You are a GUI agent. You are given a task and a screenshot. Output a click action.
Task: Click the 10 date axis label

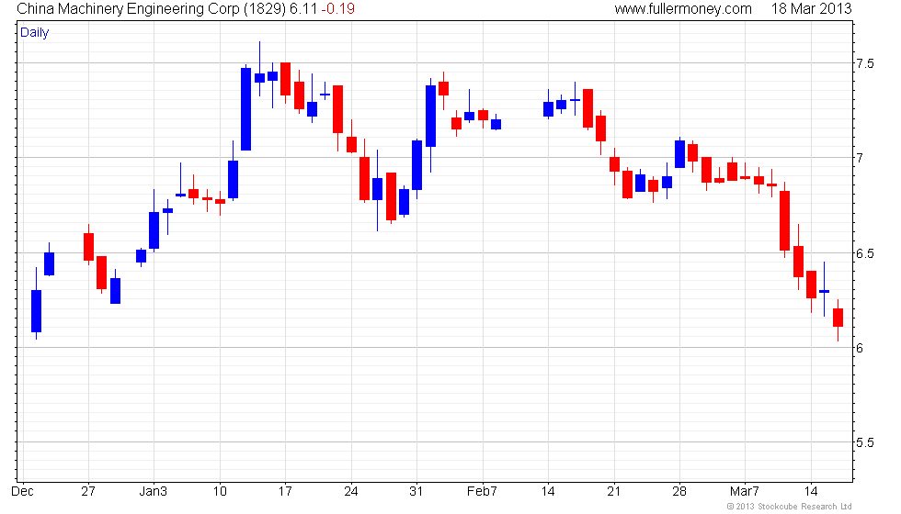(220, 492)
